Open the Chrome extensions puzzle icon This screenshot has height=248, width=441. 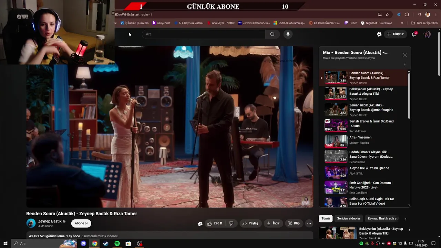pyautogui.click(x=407, y=14)
